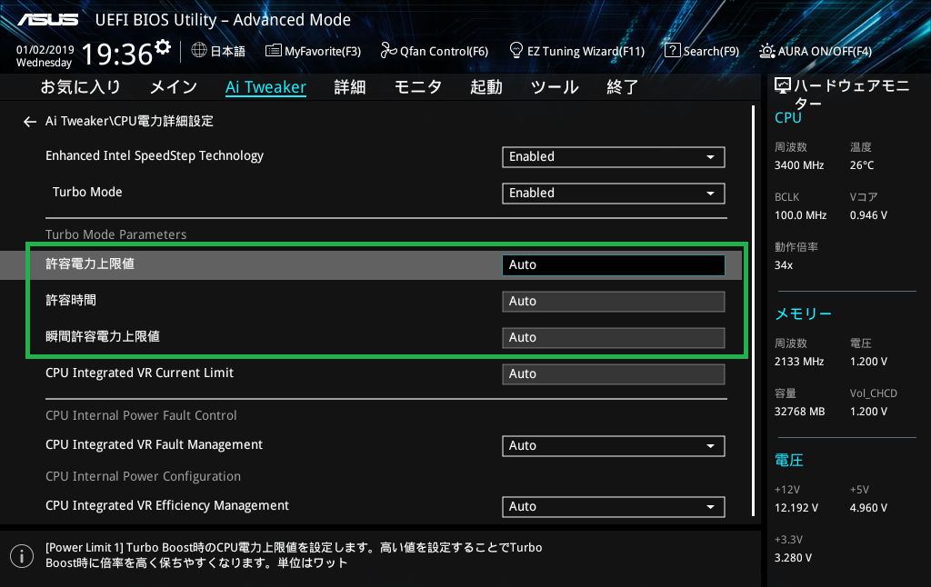Viewport: 931px width, 587px height.
Task: Click the 26°C temperature value
Action: (x=862, y=165)
